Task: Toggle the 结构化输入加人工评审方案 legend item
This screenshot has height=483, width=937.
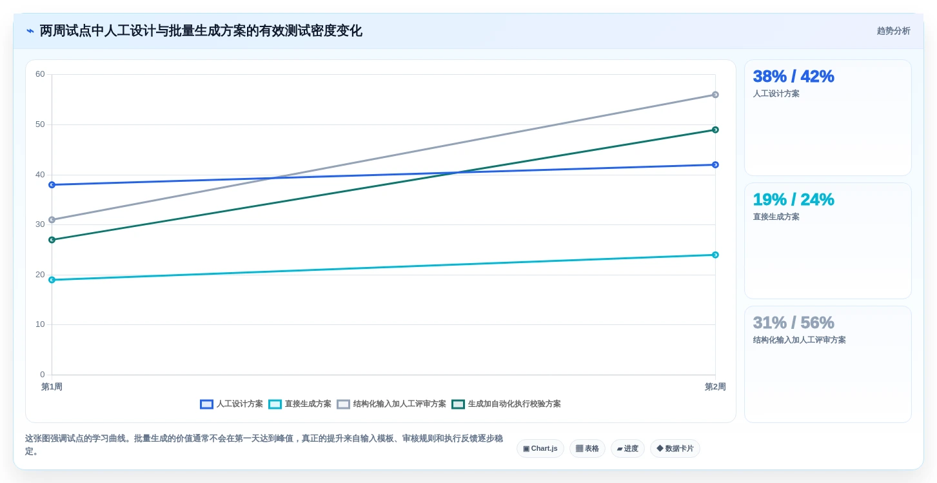Action: coord(391,404)
